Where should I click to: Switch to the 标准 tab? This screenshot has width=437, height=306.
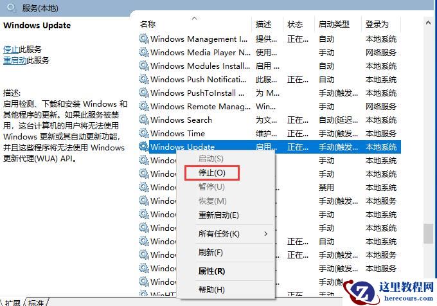tap(36, 303)
